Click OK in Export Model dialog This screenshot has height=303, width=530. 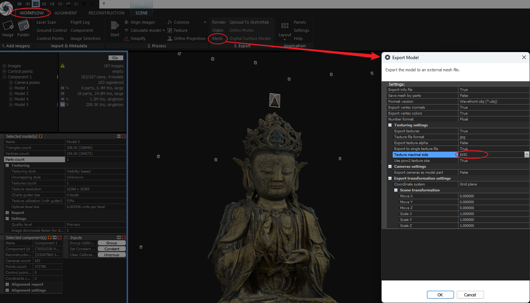click(440, 295)
